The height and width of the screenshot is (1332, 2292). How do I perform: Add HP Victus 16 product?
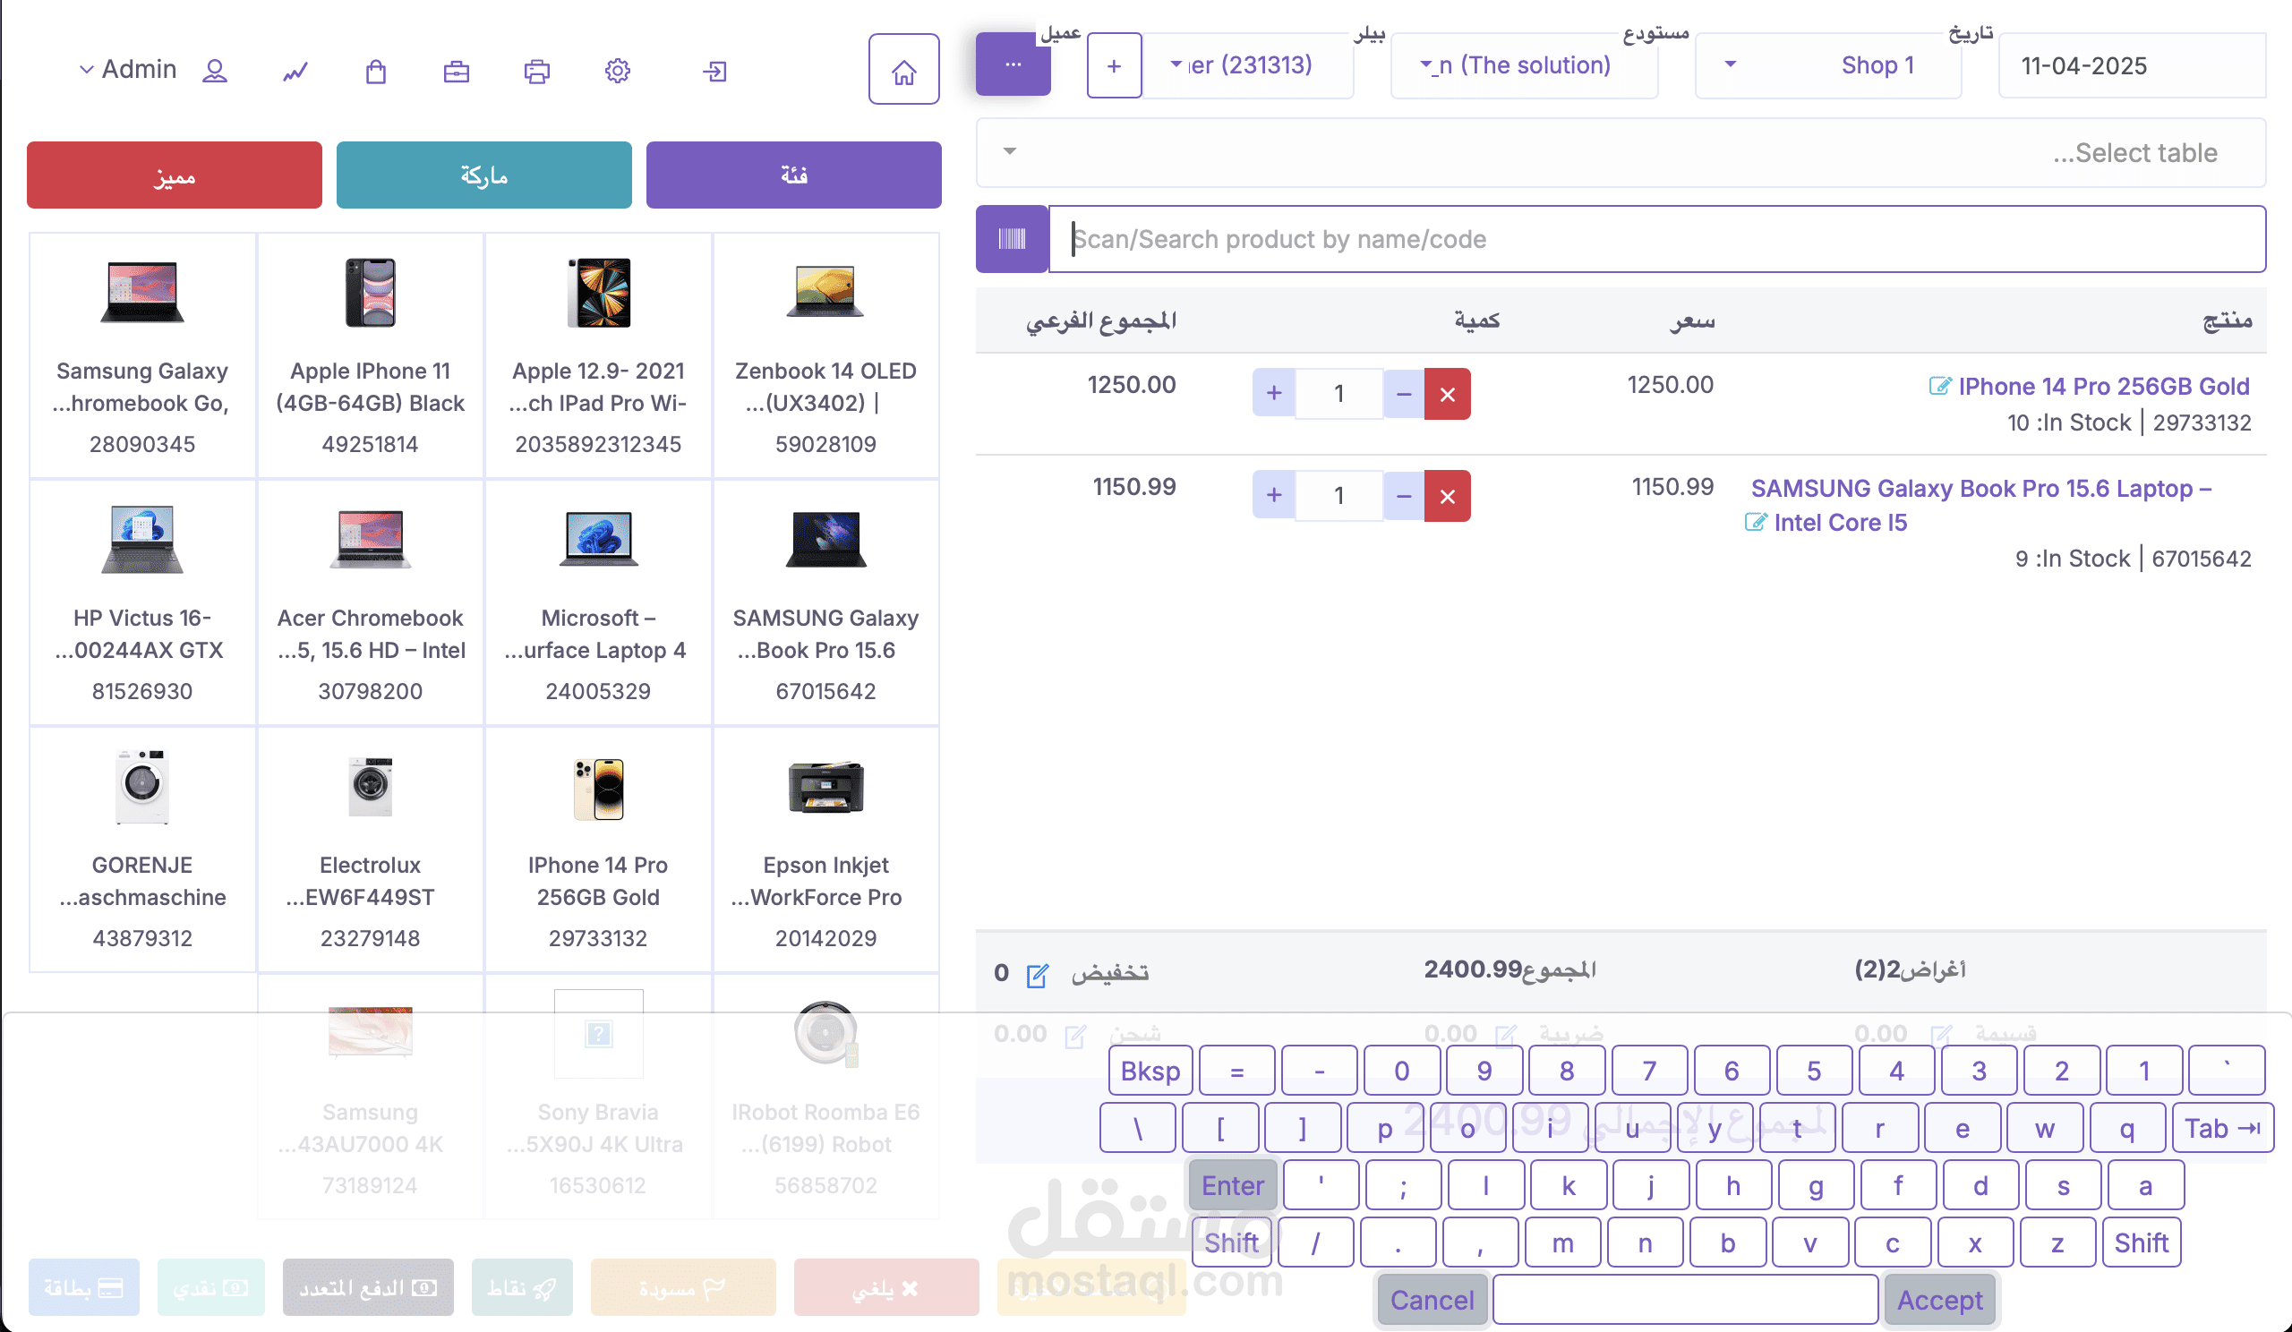[x=141, y=602]
